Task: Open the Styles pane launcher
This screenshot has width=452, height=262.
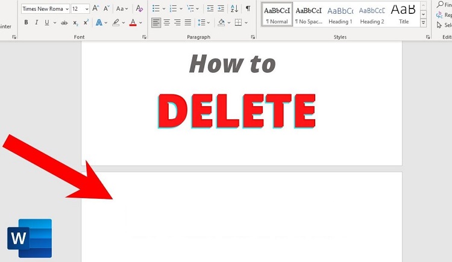Action: click(428, 37)
